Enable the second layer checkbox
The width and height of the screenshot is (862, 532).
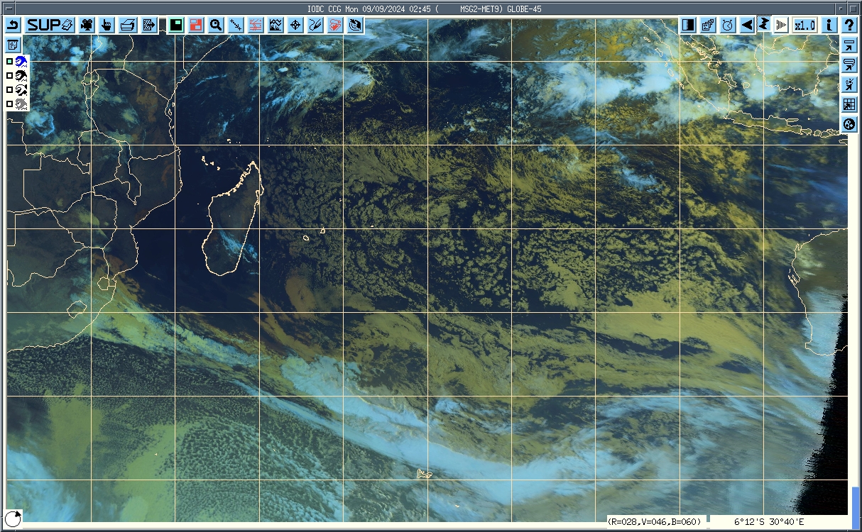click(10, 76)
